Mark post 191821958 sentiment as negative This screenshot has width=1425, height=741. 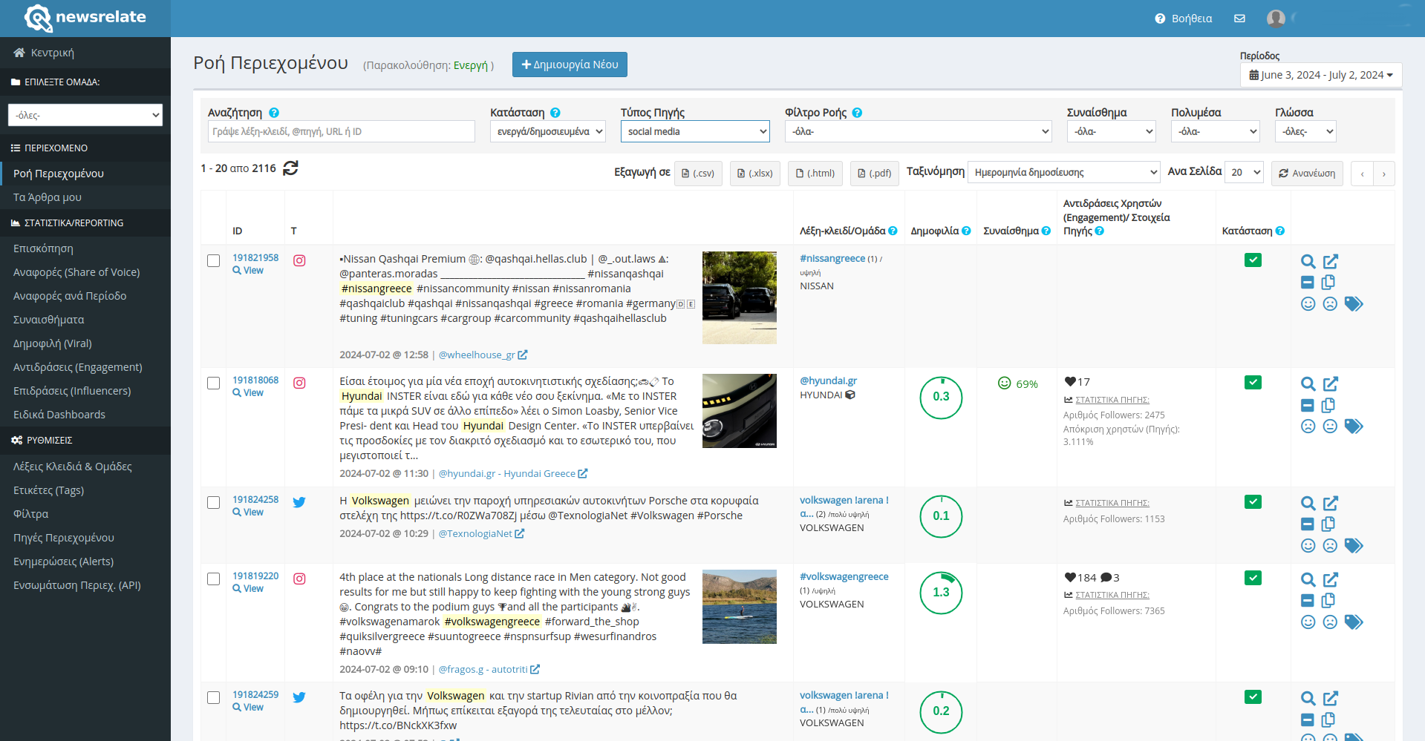(x=1330, y=303)
